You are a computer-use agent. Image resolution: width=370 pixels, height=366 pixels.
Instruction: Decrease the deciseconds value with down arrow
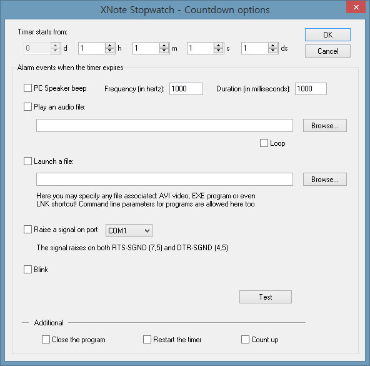click(x=272, y=51)
